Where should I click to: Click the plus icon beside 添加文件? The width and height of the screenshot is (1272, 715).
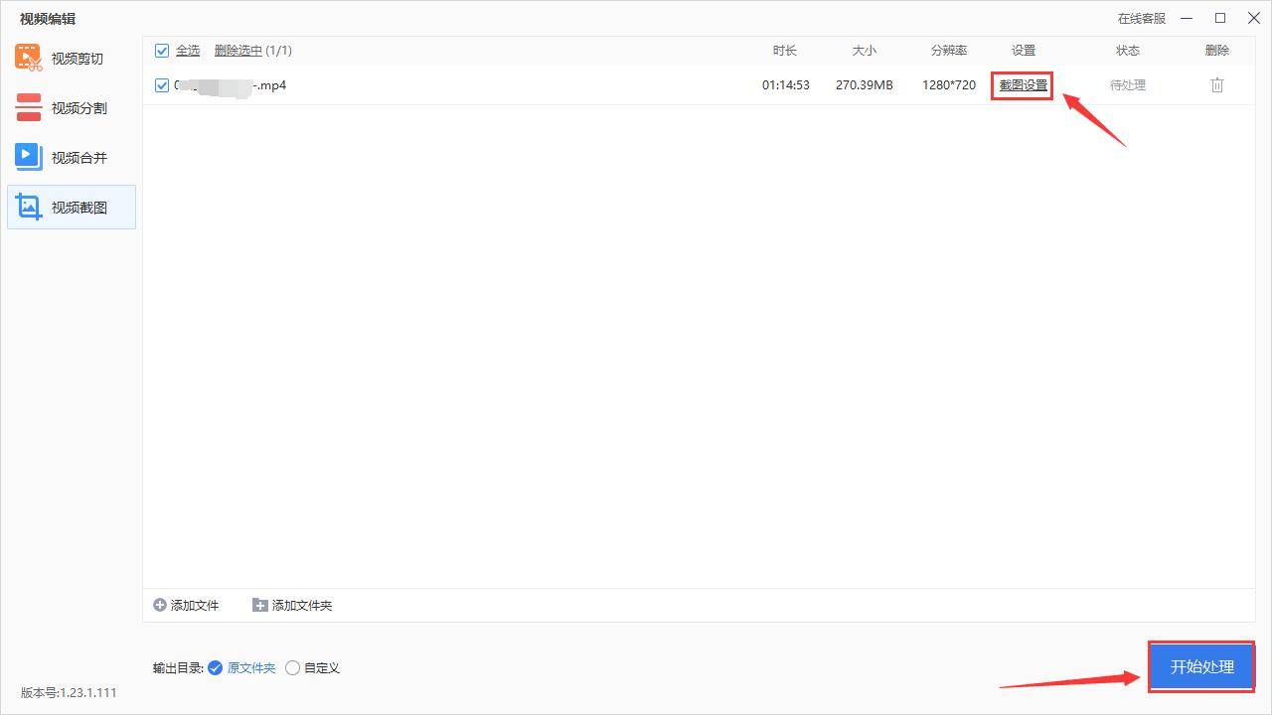point(160,605)
